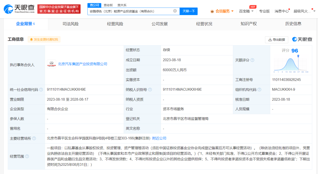318x174 pixels.
Task: Click the 北京汽车集团 company logo thumbnail
Action: coord(52,64)
